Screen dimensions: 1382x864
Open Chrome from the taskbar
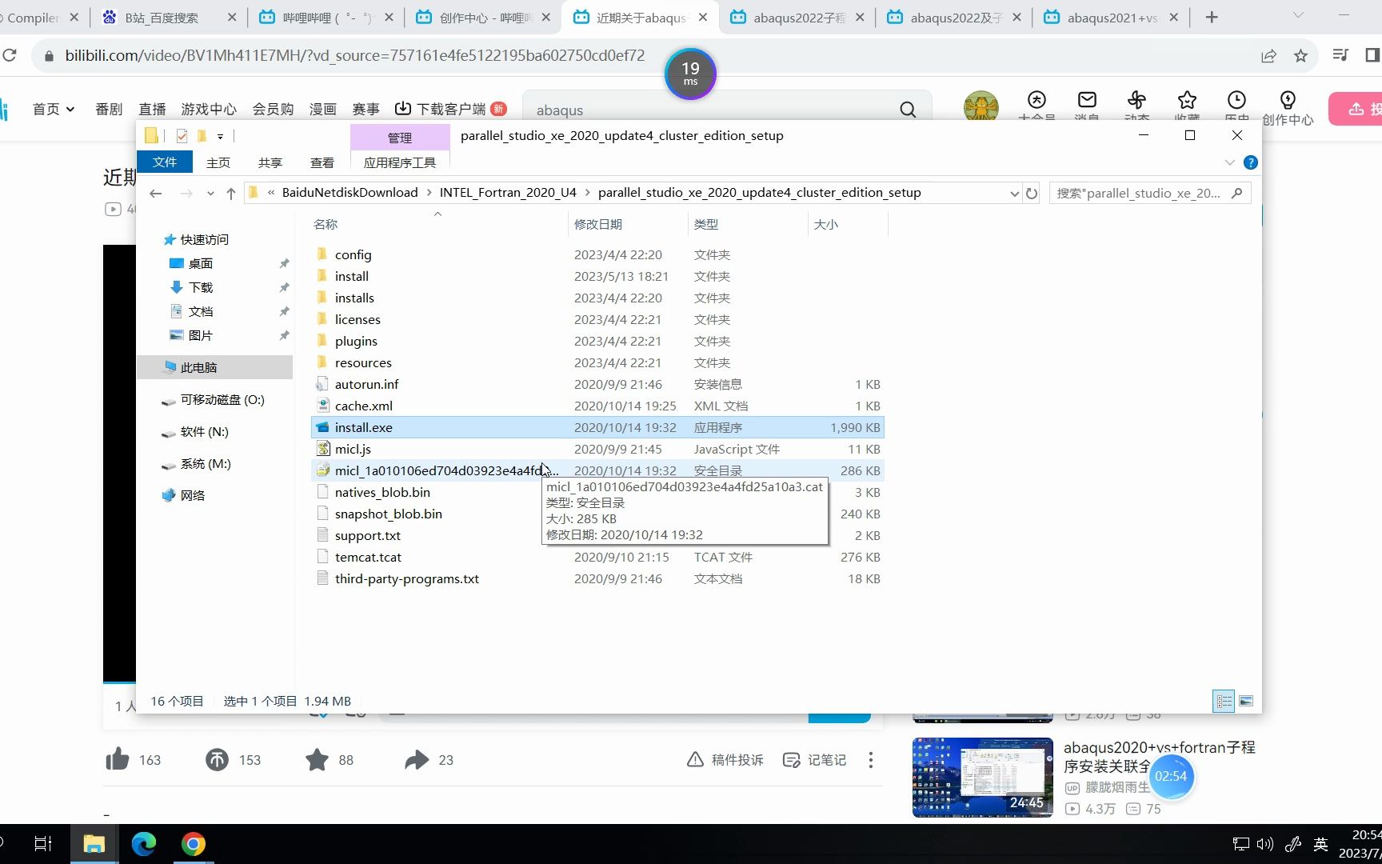(x=194, y=844)
